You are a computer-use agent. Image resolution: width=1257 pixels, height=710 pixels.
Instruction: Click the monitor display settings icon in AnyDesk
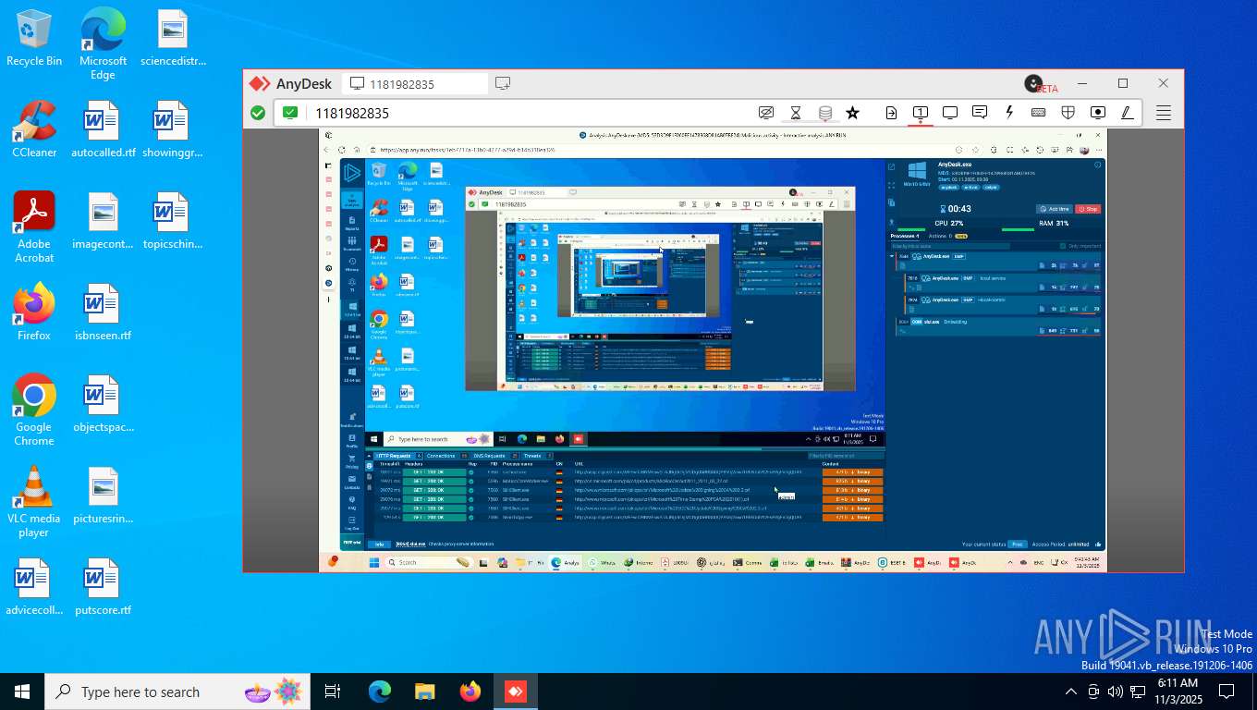click(950, 113)
